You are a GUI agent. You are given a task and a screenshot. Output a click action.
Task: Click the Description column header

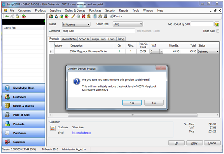pyautogui.click(x=91, y=46)
